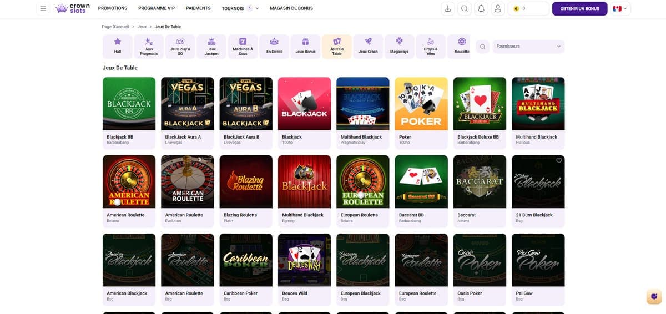
Task: Open the Paiements menu
Action: (198, 8)
